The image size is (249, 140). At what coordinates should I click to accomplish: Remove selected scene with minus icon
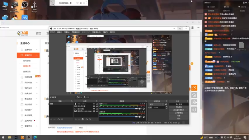[54, 119]
